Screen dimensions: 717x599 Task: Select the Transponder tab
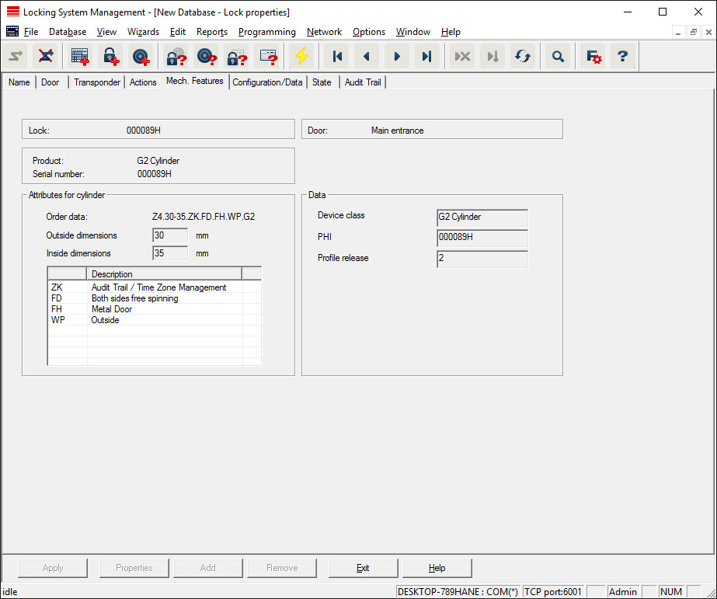pos(97,82)
